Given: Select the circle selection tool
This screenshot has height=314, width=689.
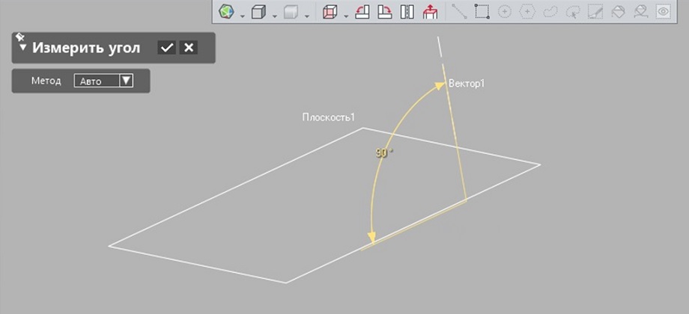Looking at the screenshot, I should 505,12.
